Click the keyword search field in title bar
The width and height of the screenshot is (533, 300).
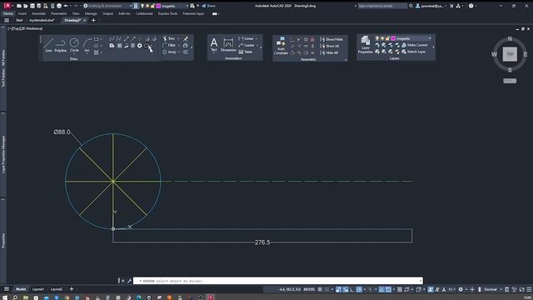(x=383, y=6)
